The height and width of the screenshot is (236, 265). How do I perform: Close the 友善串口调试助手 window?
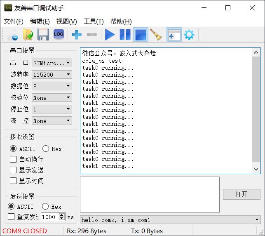(252, 8)
